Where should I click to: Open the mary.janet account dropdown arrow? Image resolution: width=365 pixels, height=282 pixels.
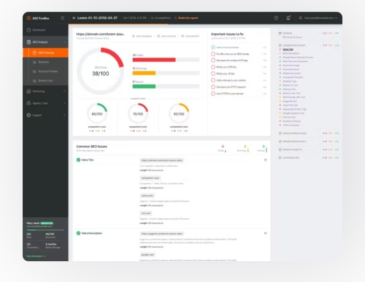coord(336,18)
